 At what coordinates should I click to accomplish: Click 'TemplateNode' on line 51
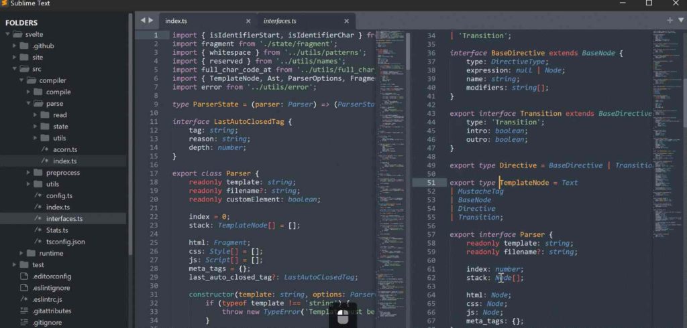click(524, 183)
